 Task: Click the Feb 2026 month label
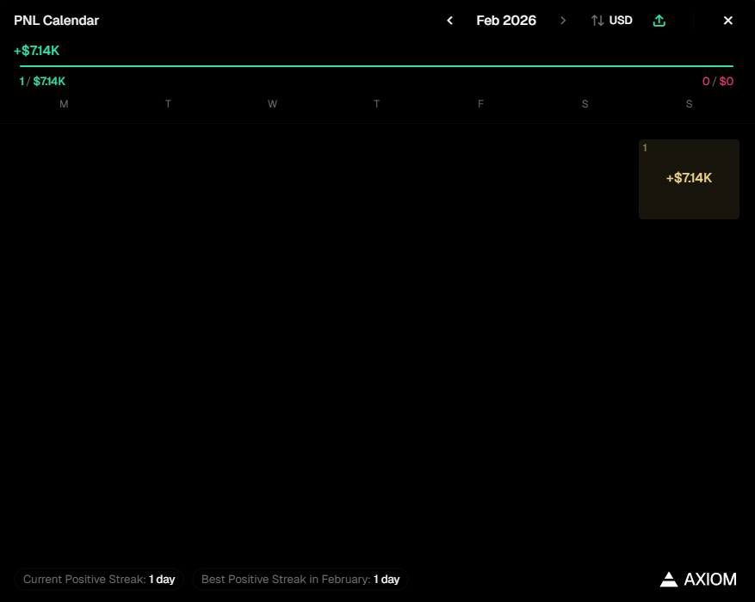pyautogui.click(x=506, y=21)
